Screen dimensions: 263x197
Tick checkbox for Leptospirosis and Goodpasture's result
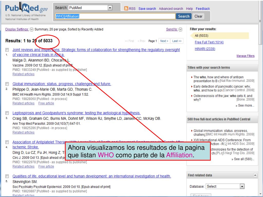click(7, 113)
